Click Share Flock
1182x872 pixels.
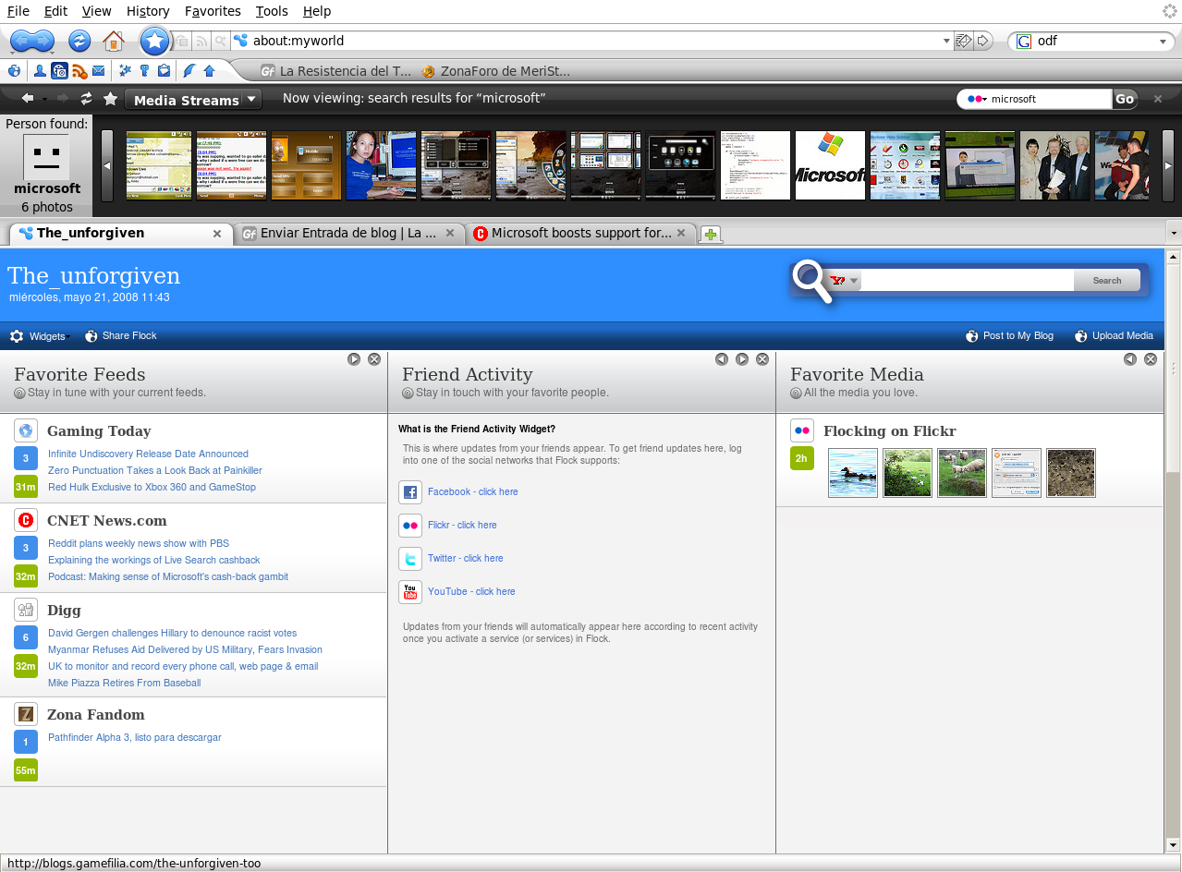(x=121, y=336)
